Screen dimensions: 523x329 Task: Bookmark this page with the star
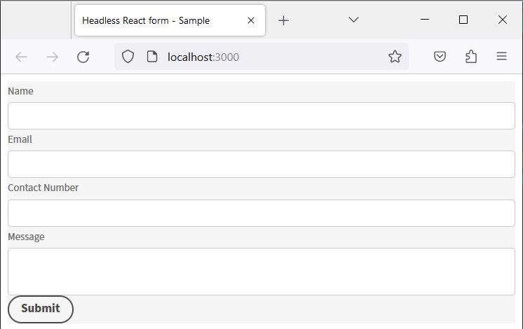(395, 57)
